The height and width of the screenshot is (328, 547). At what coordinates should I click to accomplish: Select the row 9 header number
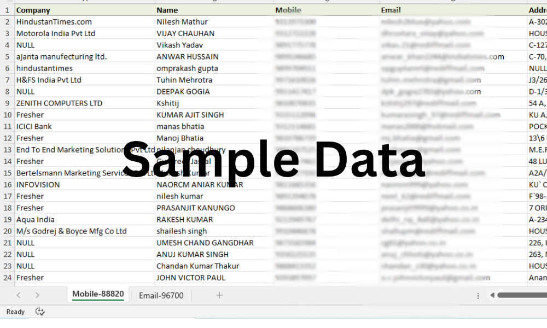(7, 103)
